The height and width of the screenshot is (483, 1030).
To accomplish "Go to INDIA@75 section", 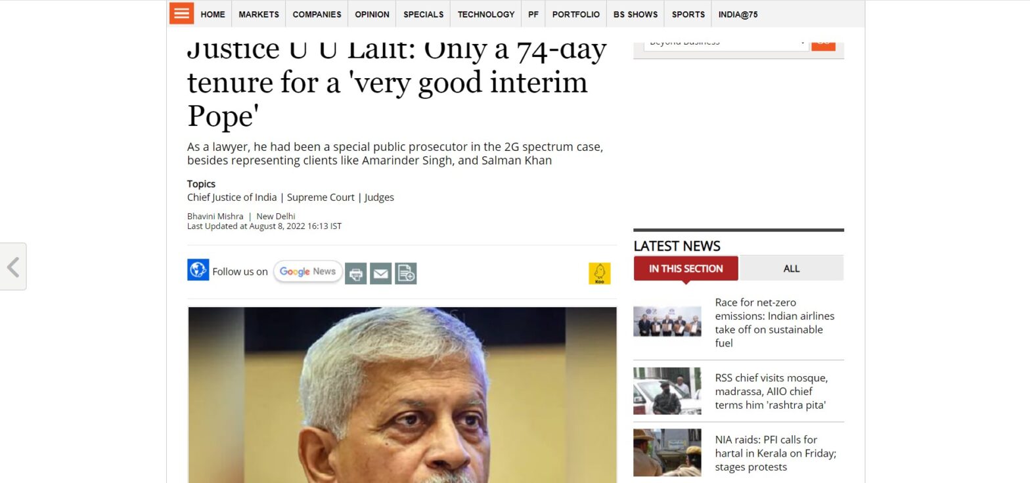I will (738, 14).
